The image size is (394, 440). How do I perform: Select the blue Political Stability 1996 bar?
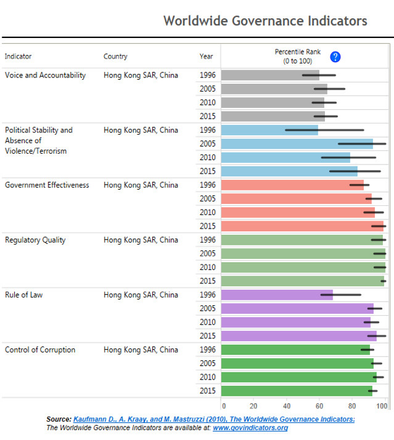click(x=269, y=130)
